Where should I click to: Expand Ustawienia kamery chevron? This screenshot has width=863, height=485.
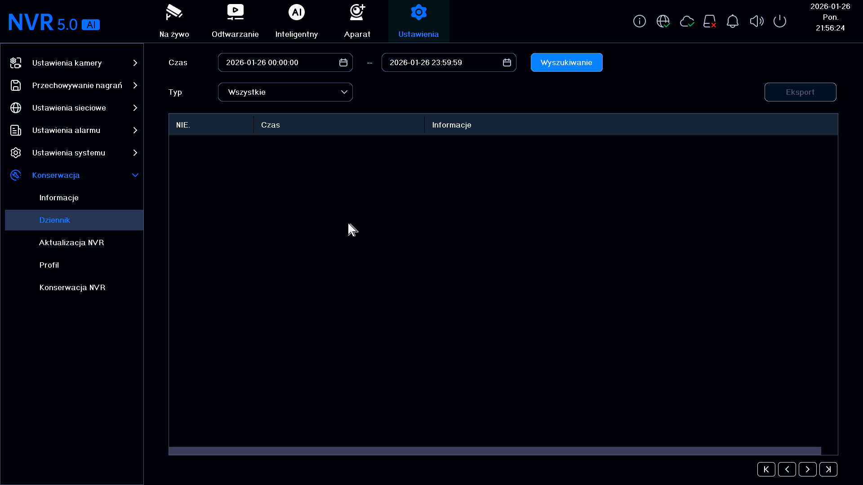(x=135, y=63)
